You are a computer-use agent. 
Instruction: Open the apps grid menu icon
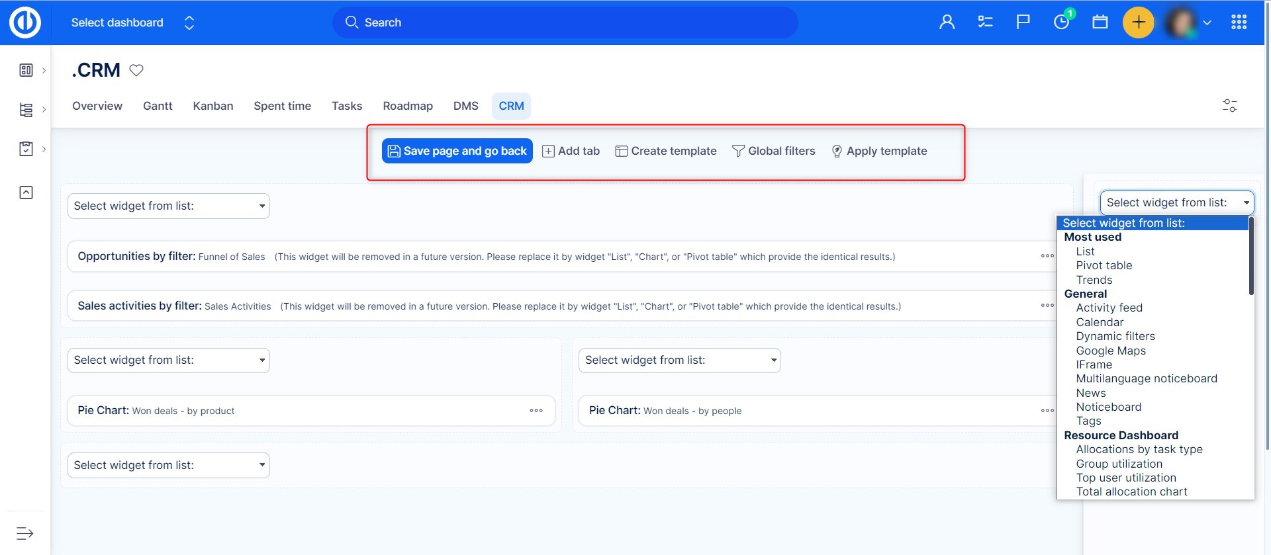[1239, 22]
